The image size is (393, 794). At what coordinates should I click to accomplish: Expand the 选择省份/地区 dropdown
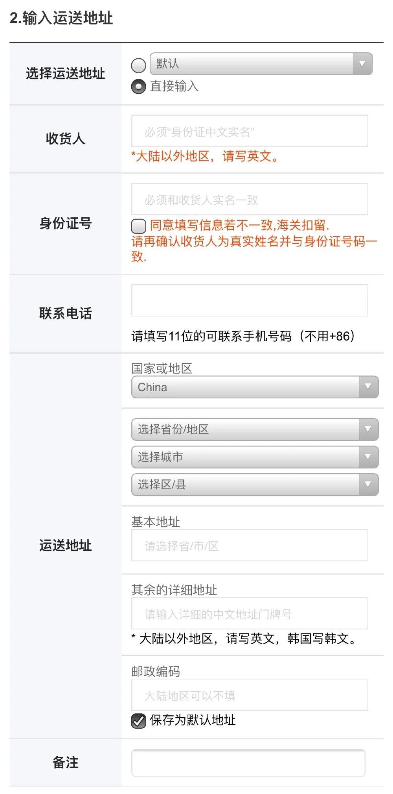pyautogui.click(x=245, y=429)
